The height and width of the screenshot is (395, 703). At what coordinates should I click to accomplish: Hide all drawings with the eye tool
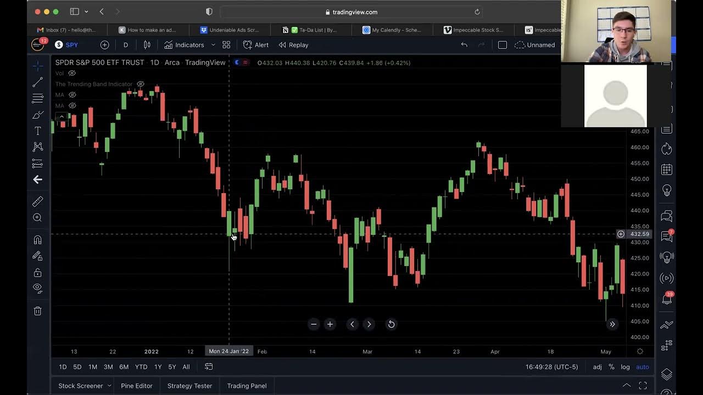pos(37,288)
